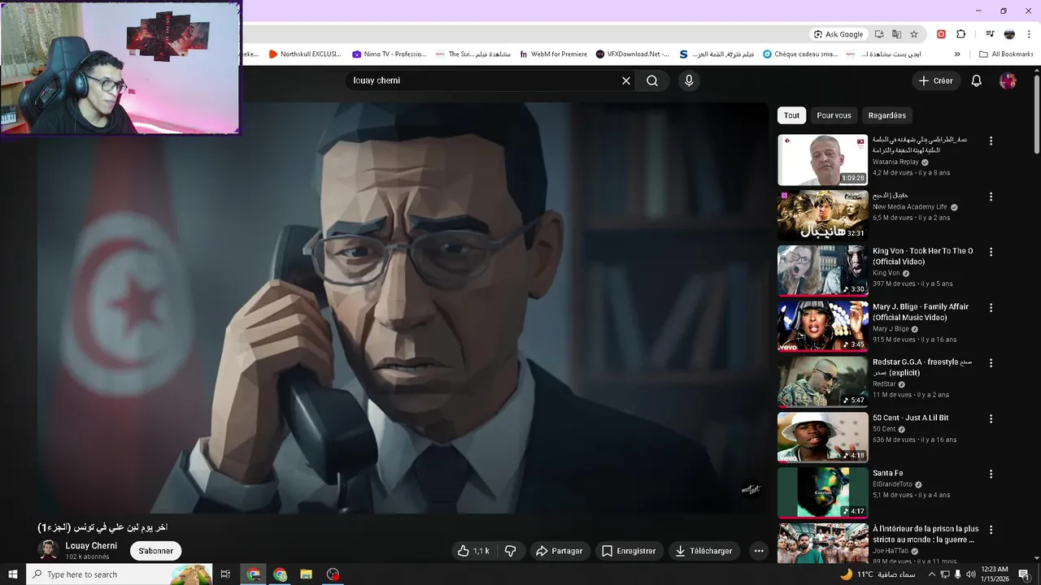Open the Chrome profile avatar
Viewport: 1041px width, 585px height.
[x=1009, y=34]
